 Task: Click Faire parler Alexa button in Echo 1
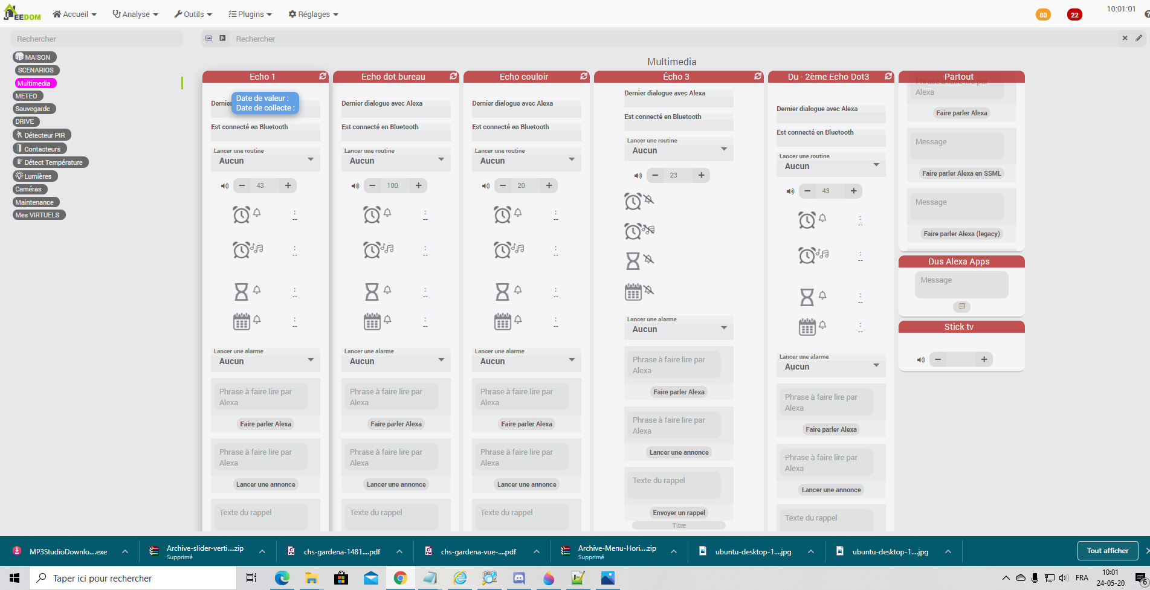pyautogui.click(x=266, y=424)
